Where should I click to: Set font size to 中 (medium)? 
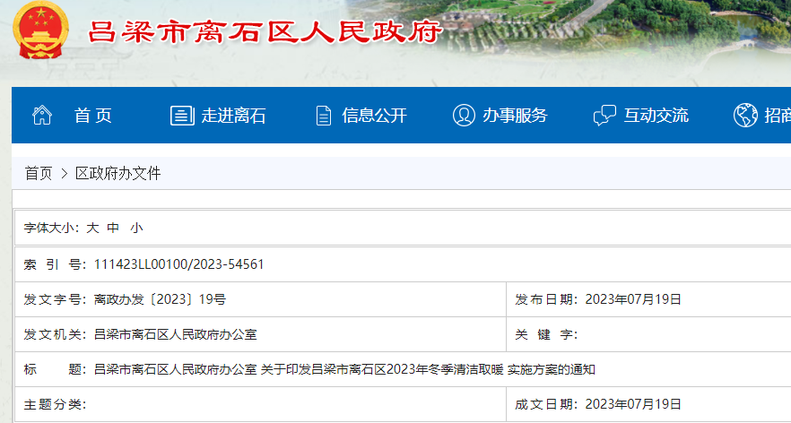[113, 229]
